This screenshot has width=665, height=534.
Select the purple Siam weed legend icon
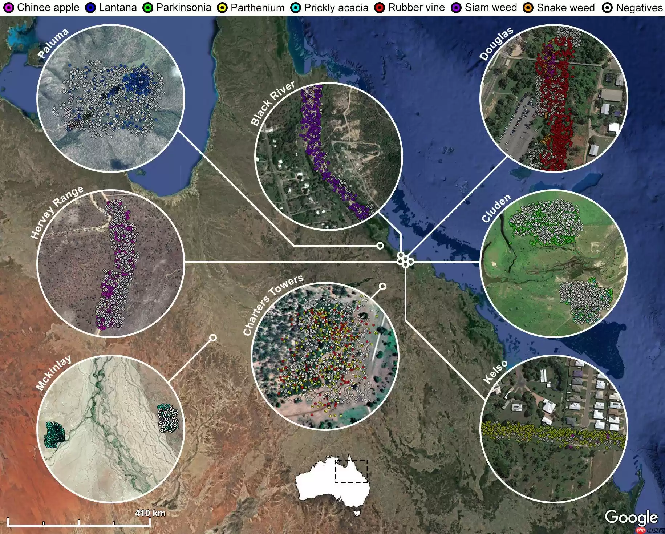pyautogui.click(x=457, y=8)
